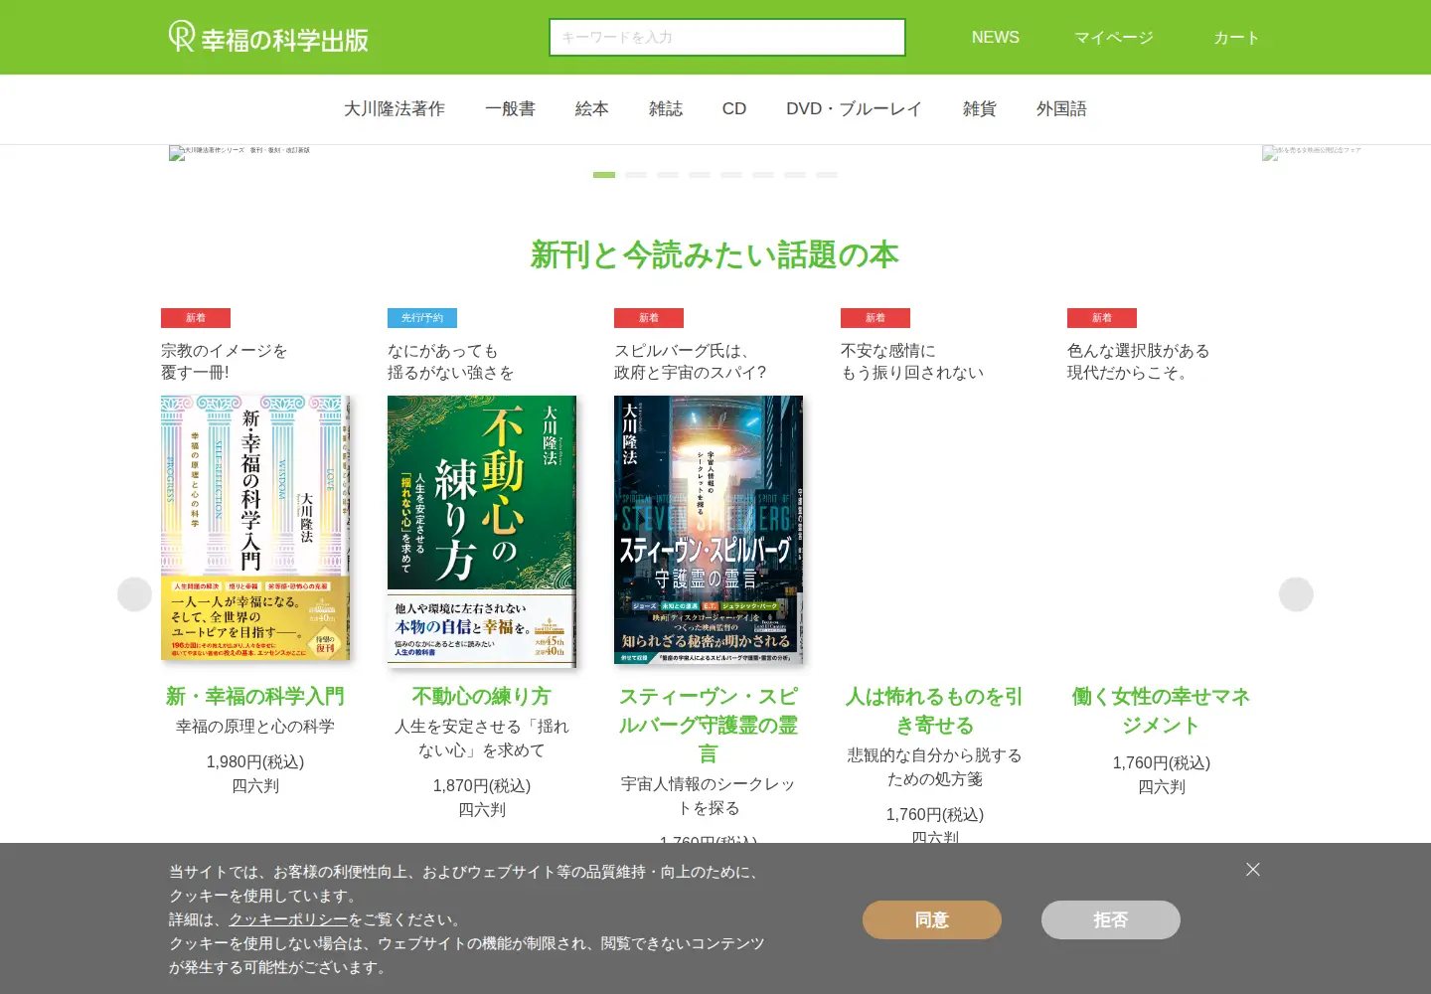
Task: Select the first banner slide indicator
Action: (x=604, y=175)
